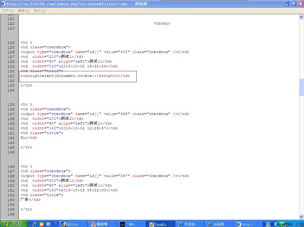
Task: Switch to the http:/... taskbar window
Action: pyautogui.click(x=248, y=224)
